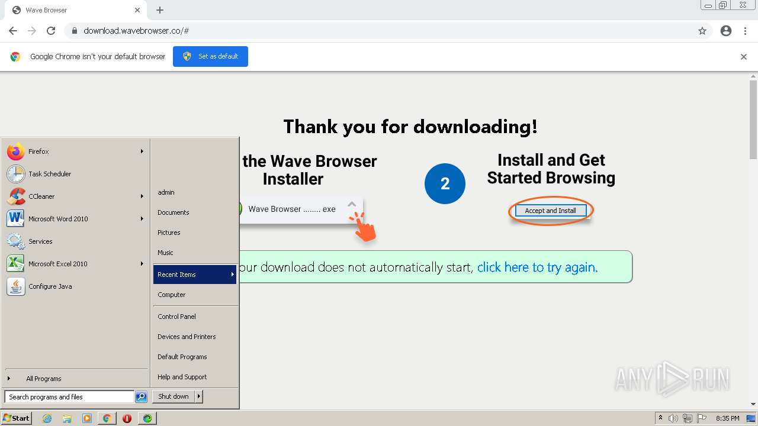
Task: Open Control Panel
Action: point(195,317)
